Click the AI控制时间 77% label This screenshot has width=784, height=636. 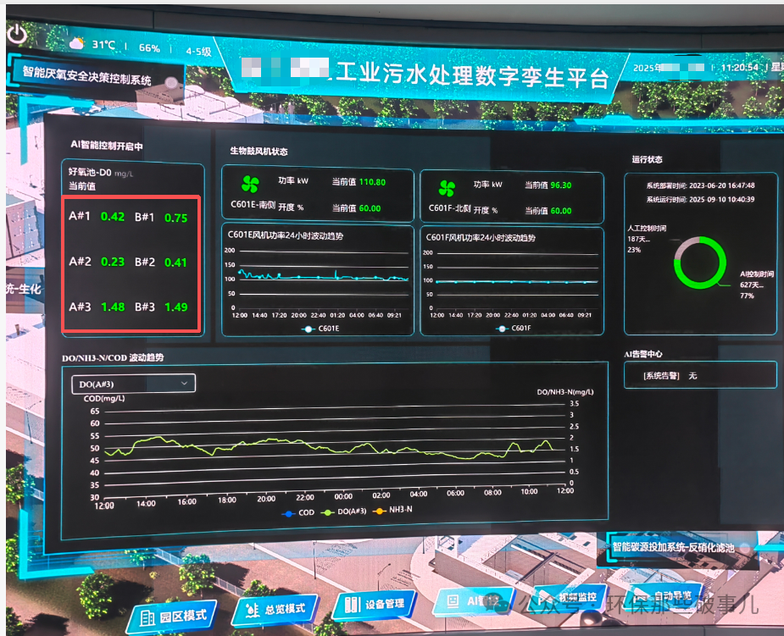pos(757,285)
